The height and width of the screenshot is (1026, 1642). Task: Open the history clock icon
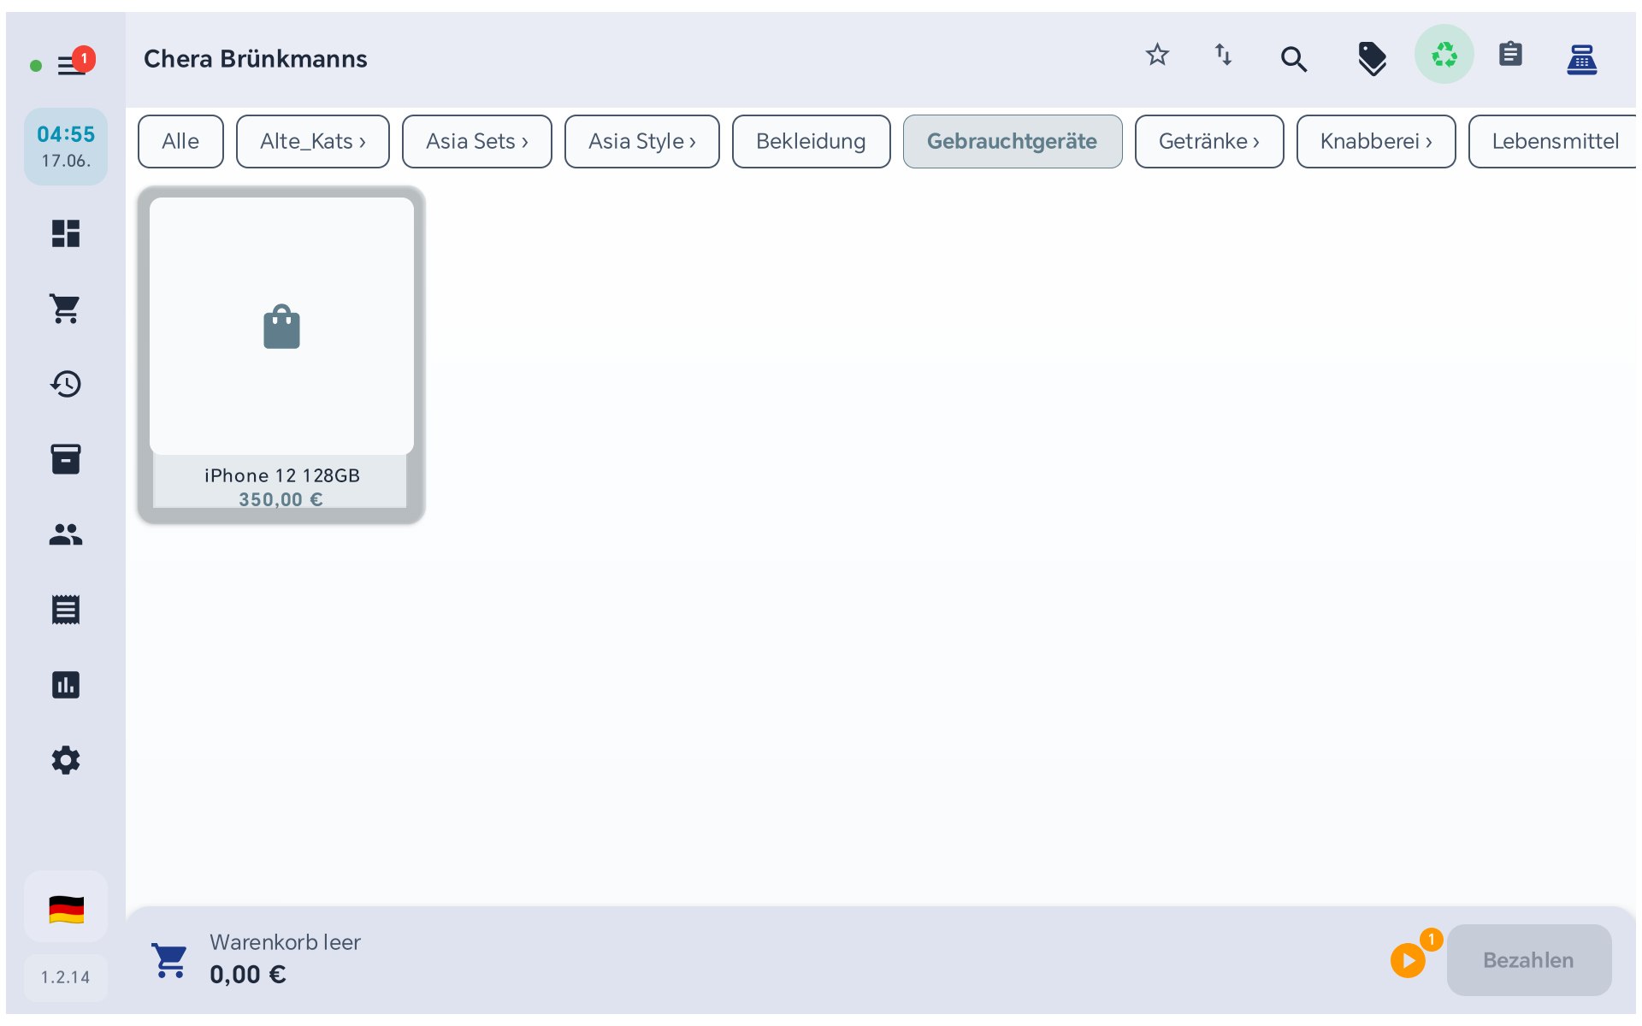point(66,384)
